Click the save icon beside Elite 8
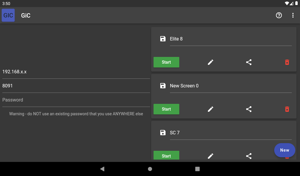300x176 pixels. pos(163,38)
